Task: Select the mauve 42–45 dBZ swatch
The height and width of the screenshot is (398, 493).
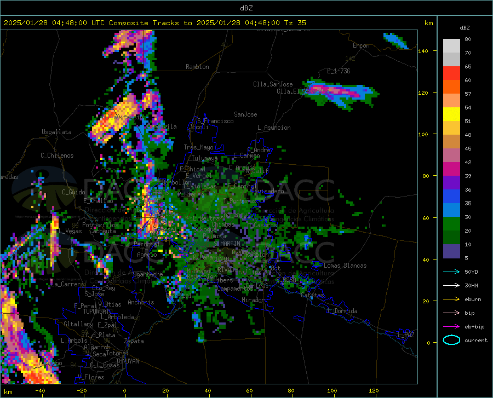Action: coord(451,155)
